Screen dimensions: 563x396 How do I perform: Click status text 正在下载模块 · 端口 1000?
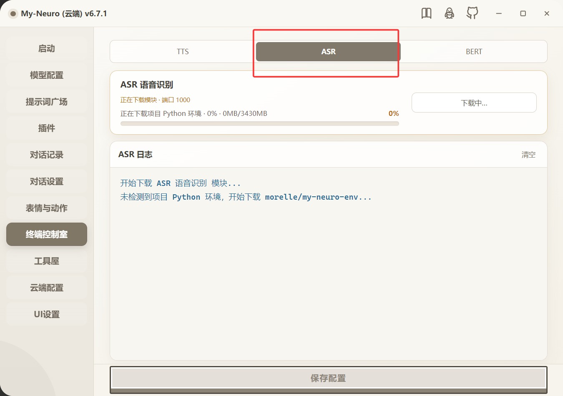point(155,100)
